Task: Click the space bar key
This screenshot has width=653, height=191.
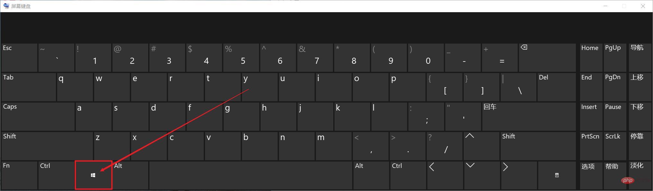Action: click(251, 175)
